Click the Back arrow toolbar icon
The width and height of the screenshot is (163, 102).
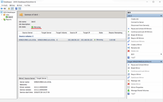2,8
